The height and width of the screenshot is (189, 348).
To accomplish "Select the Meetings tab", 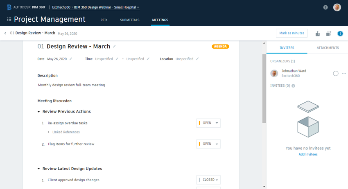I will click(160, 20).
